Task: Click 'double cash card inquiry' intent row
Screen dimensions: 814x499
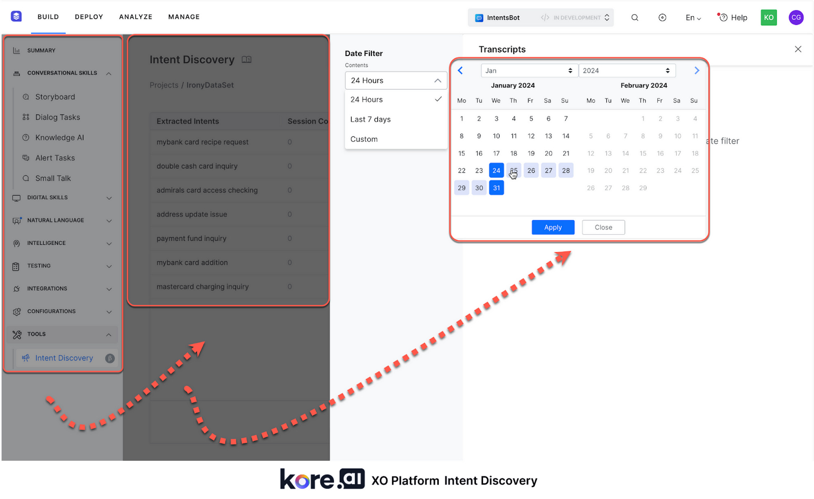Action: pos(239,166)
